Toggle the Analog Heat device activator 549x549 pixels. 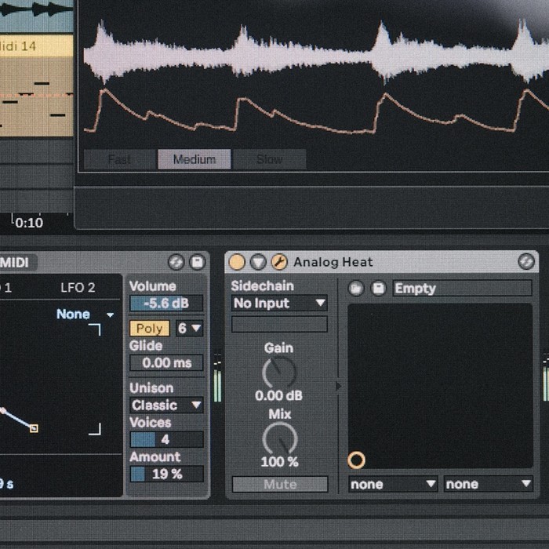(x=237, y=262)
